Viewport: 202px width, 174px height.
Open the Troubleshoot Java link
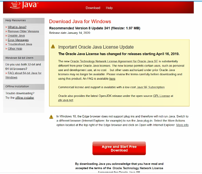[x=20, y=44]
